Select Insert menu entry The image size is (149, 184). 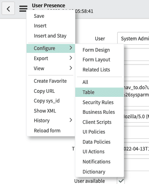click(x=51, y=26)
